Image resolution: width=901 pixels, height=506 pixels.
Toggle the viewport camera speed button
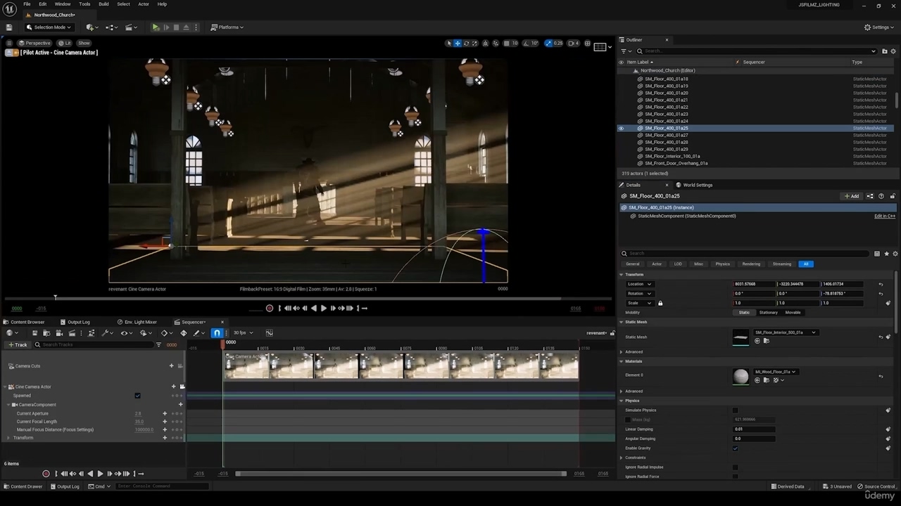click(574, 44)
